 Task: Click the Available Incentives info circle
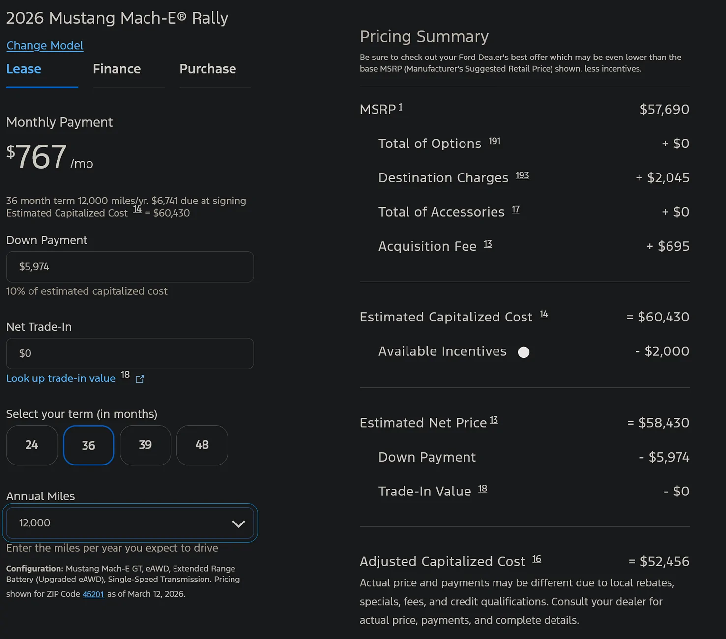[x=523, y=352]
